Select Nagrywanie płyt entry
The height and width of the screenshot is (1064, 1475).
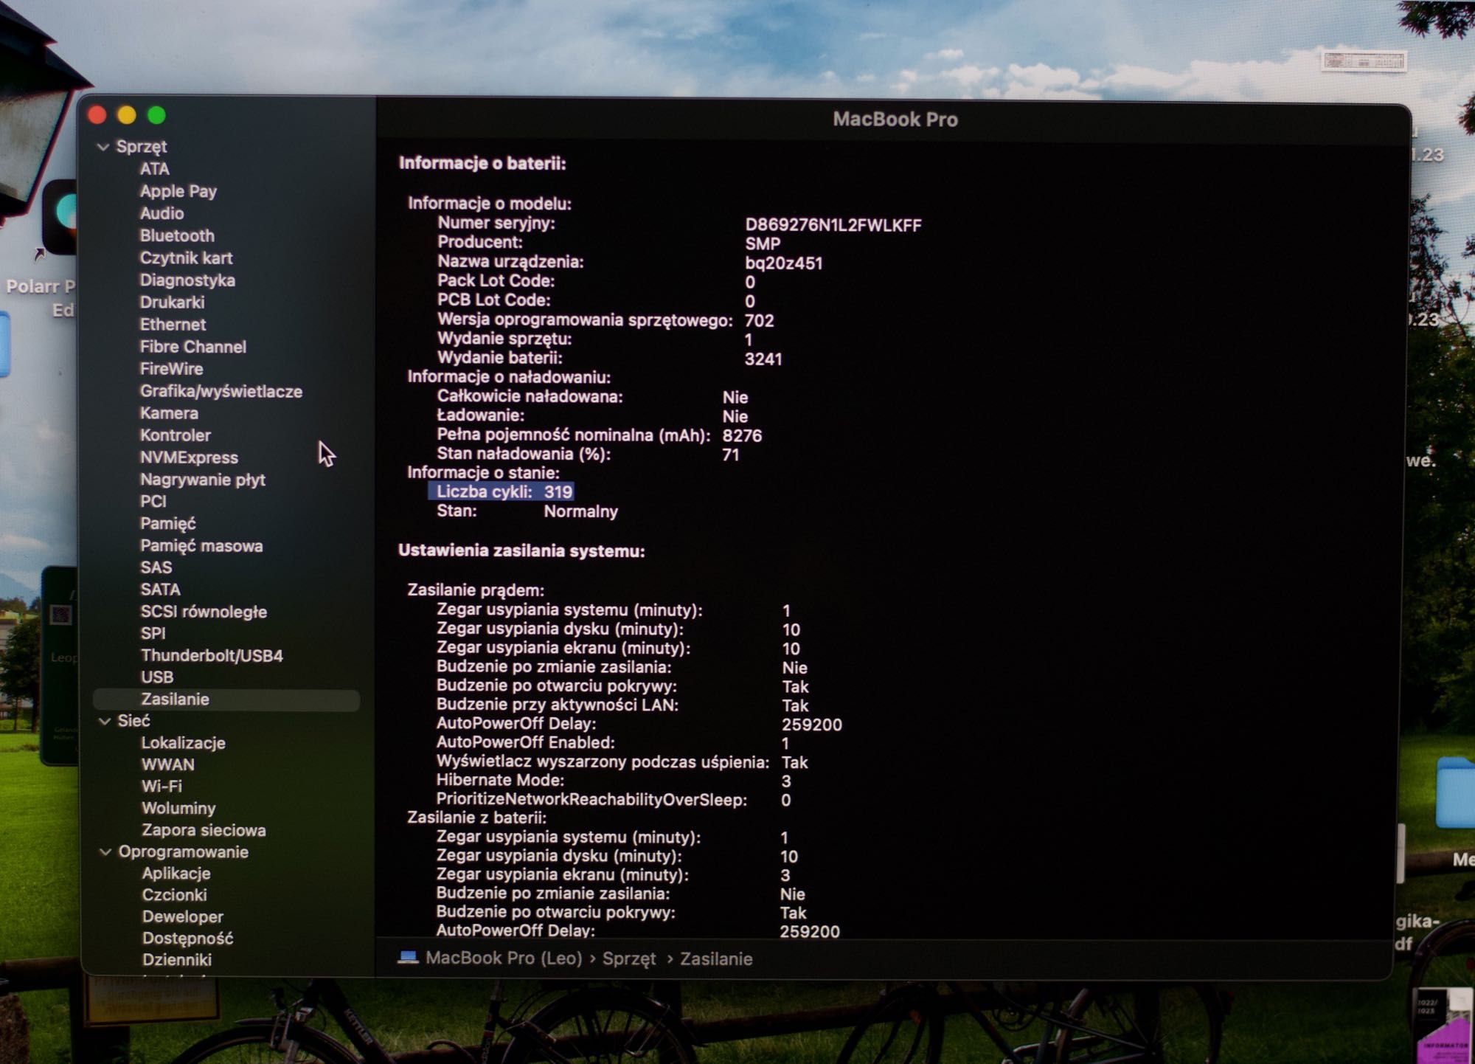tap(203, 480)
